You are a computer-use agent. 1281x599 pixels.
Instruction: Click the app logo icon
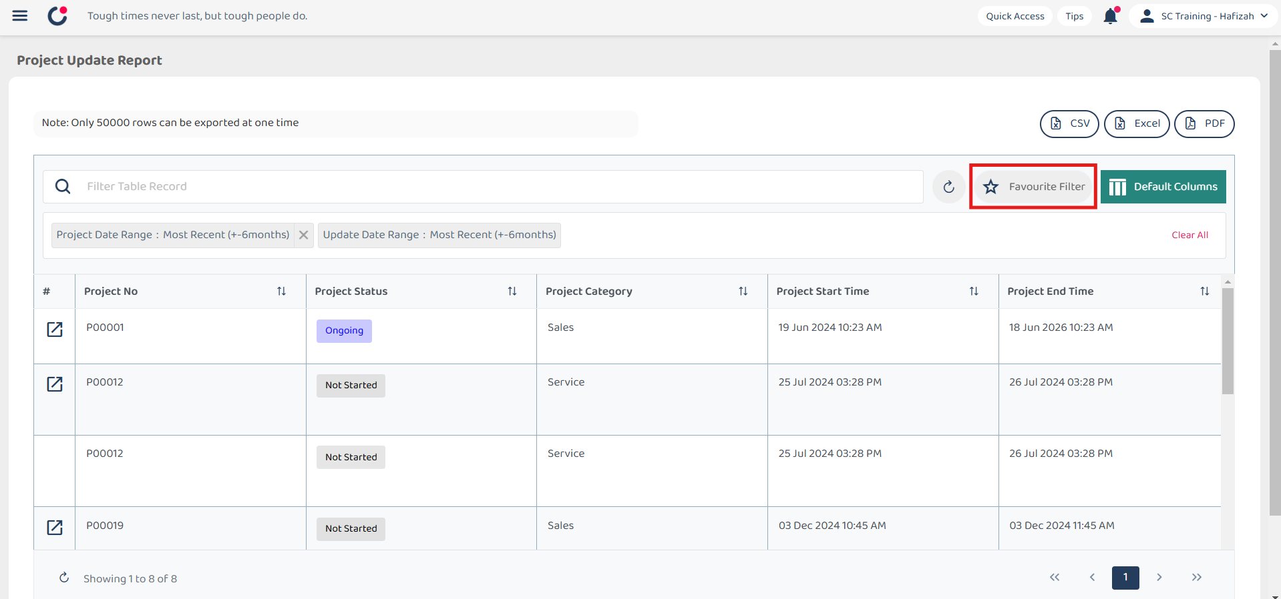pyautogui.click(x=58, y=15)
